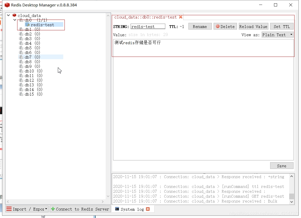Click the 'TTL: -1' label
The height and width of the screenshot is (218, 301).
click(x=176, y=26)
